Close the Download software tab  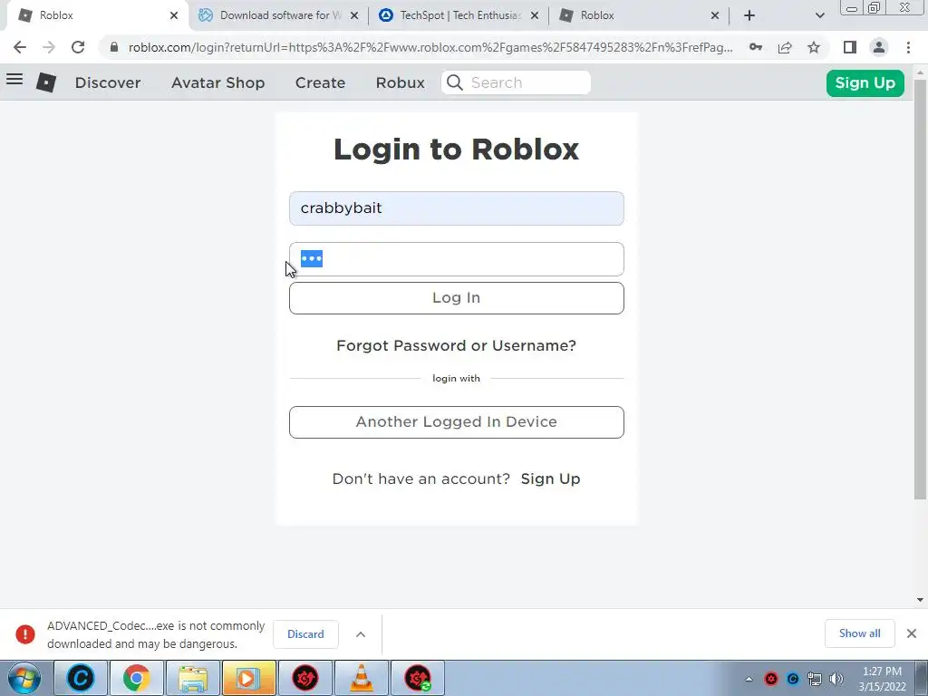(354, 15)
